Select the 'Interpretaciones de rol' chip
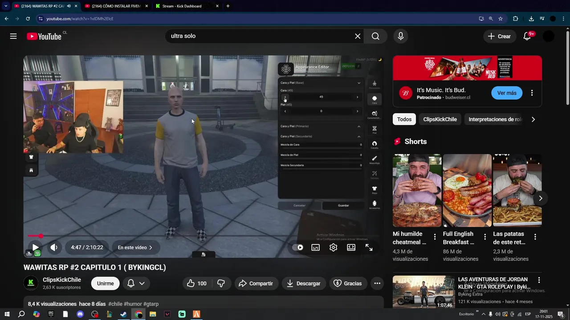 point(495,119)
